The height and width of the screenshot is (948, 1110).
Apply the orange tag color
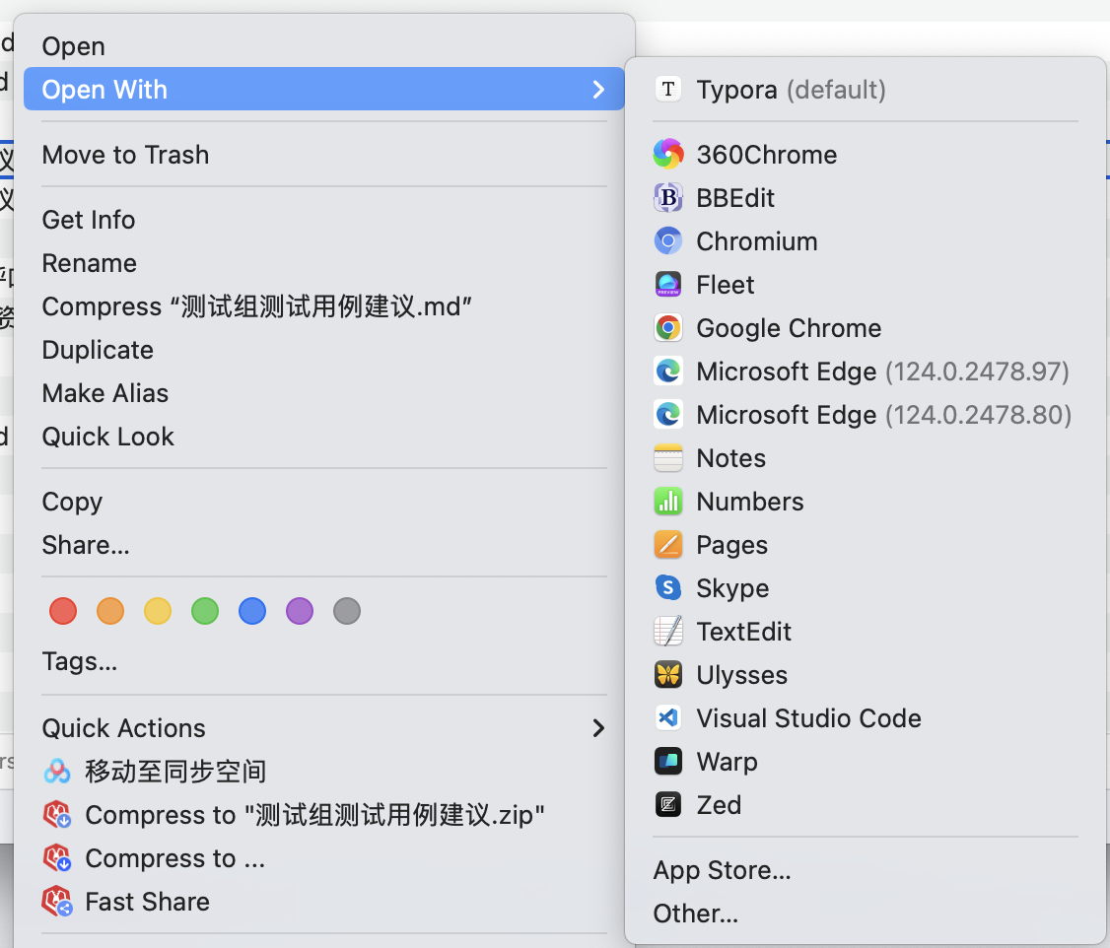coord(110,611)
